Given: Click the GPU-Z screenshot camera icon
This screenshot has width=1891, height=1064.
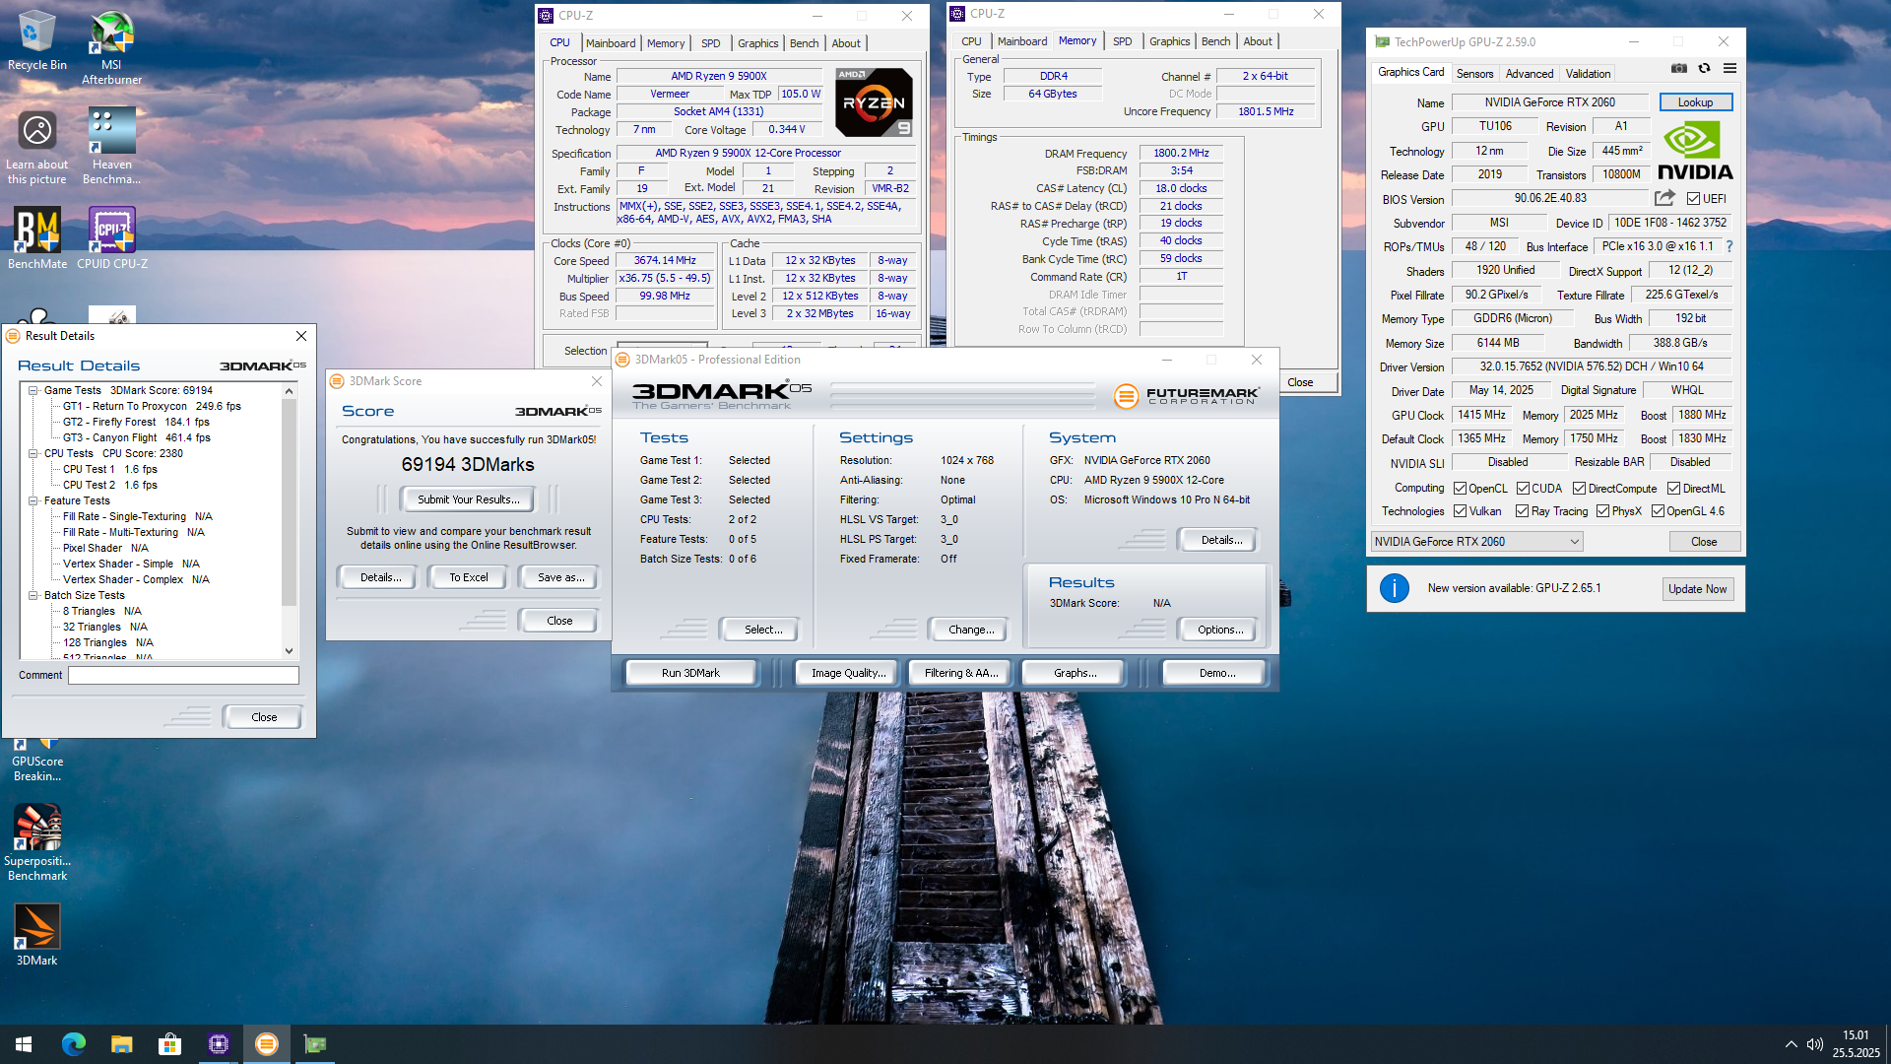Looking at the screenshot, I should pyautogui.click(x=1679, y=69).
